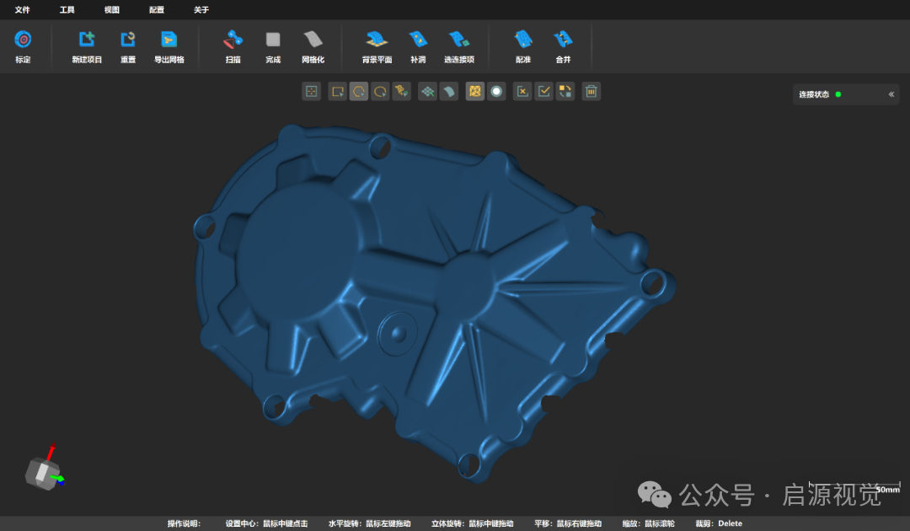Open the 配置 menu
Image resolution: width=910 pixels, height=531 pixels.
point(157,10)
